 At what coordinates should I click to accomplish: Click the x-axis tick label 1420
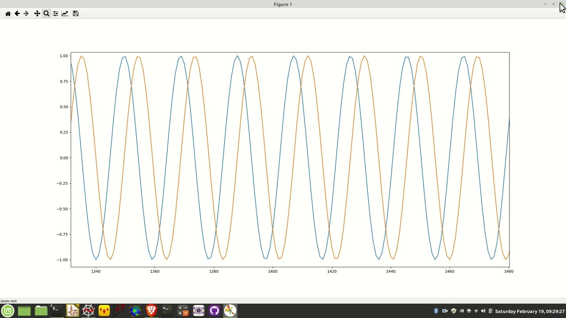click(x=332, y=271)
